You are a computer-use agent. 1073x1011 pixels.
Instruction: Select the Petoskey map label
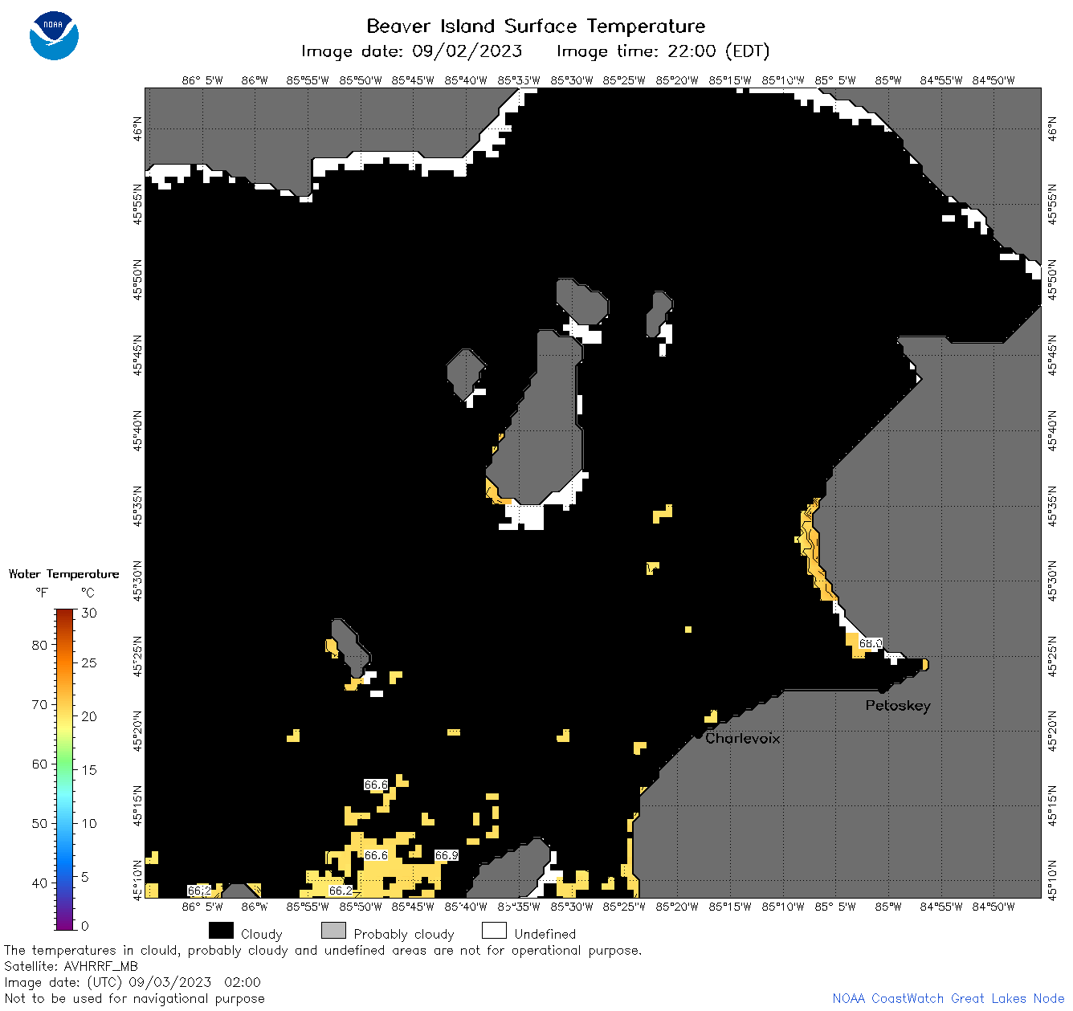[x=898, y=706]
